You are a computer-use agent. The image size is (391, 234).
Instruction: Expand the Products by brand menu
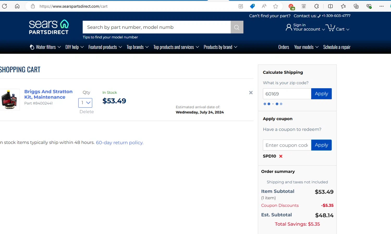221,47
